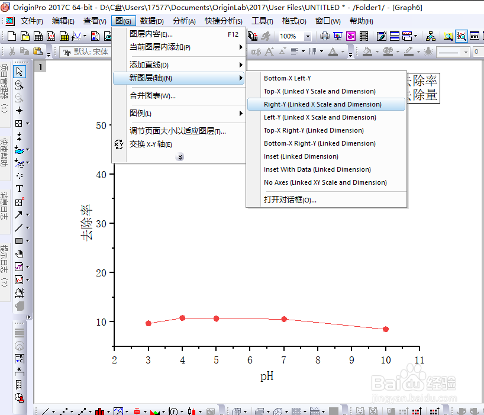Click Fit Page to Layers (调节页面大小) entry
This screenshot has height=415, width=484.
179,131
